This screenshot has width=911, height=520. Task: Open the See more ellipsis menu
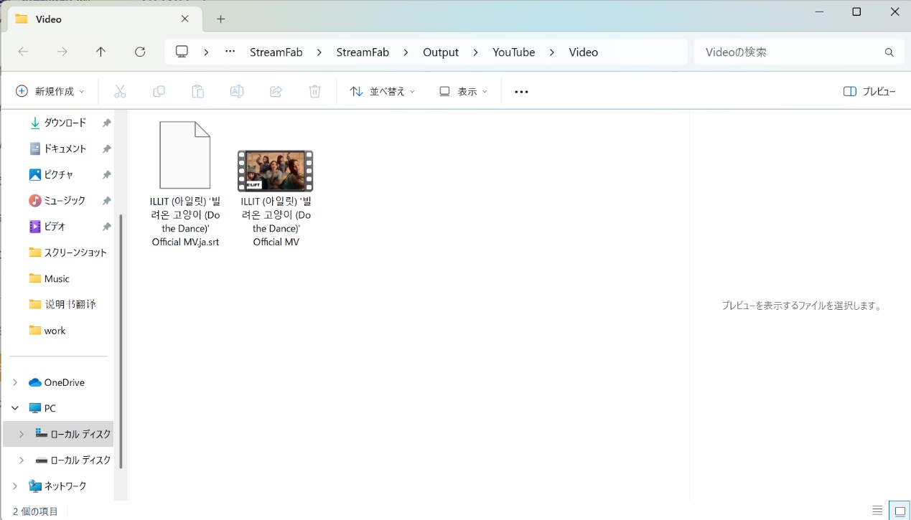(x=522, y=91)
